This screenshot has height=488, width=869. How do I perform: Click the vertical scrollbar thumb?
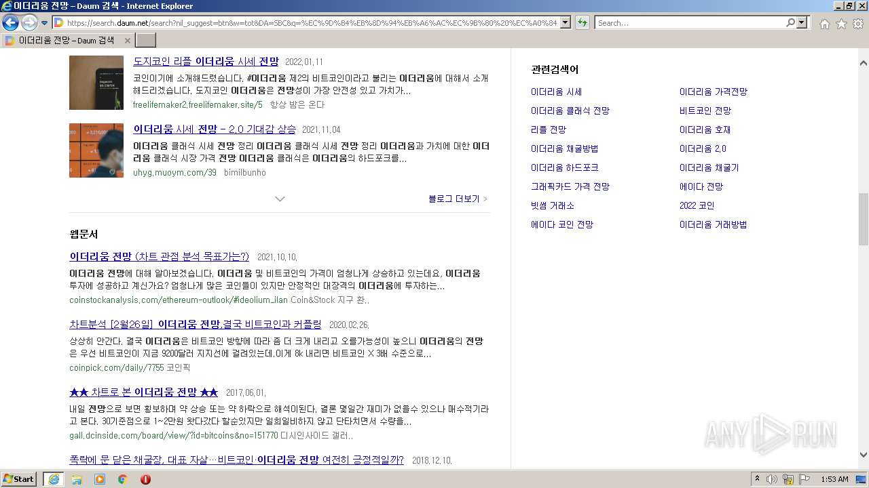(x=863, y=219)
